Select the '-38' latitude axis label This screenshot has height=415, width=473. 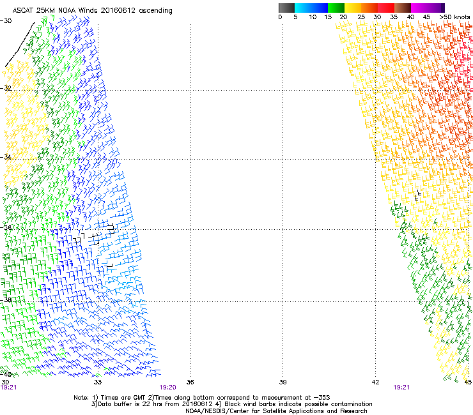point(6,300)
